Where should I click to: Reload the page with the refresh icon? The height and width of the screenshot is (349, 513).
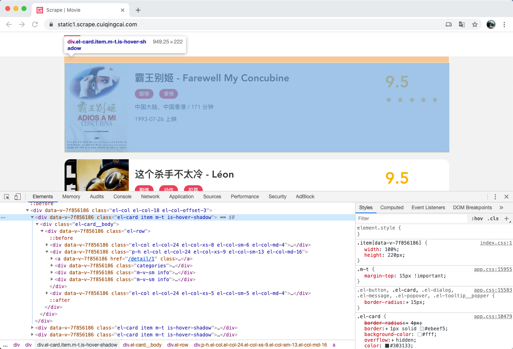pos(35,24)
